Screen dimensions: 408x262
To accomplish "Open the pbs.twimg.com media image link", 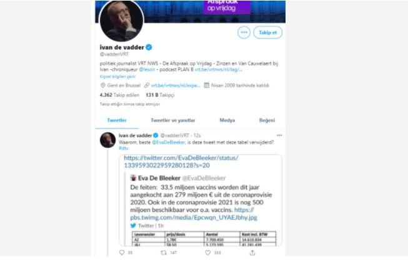I will coord(194,214).
